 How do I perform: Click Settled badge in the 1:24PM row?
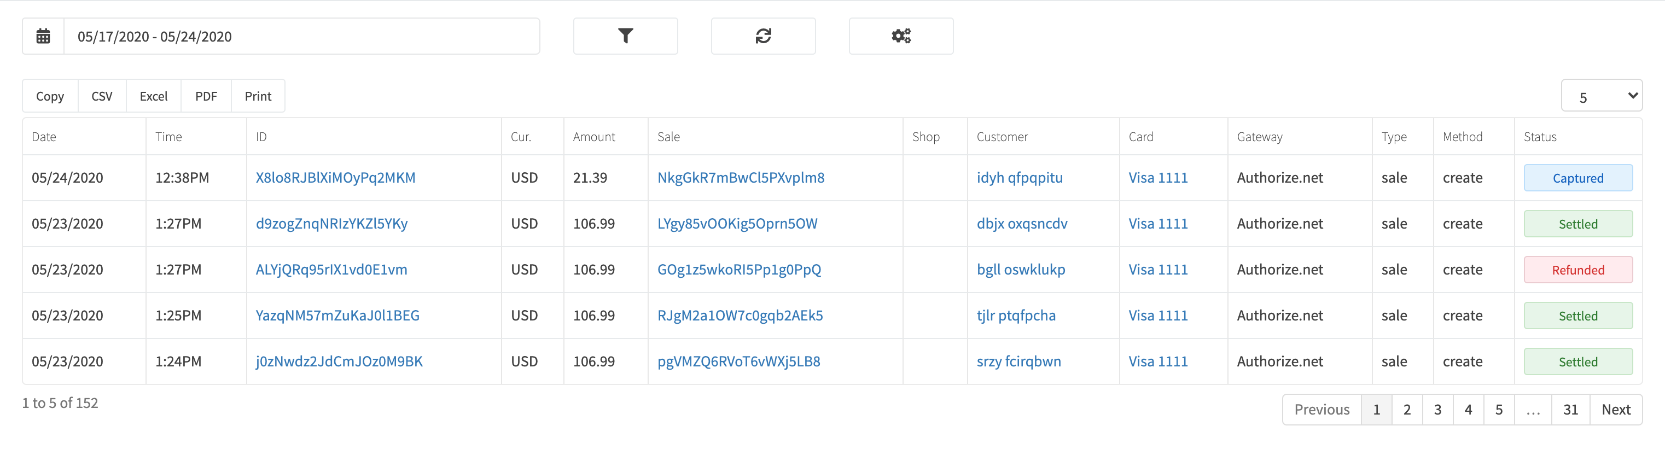click(x=1577, y=361)
